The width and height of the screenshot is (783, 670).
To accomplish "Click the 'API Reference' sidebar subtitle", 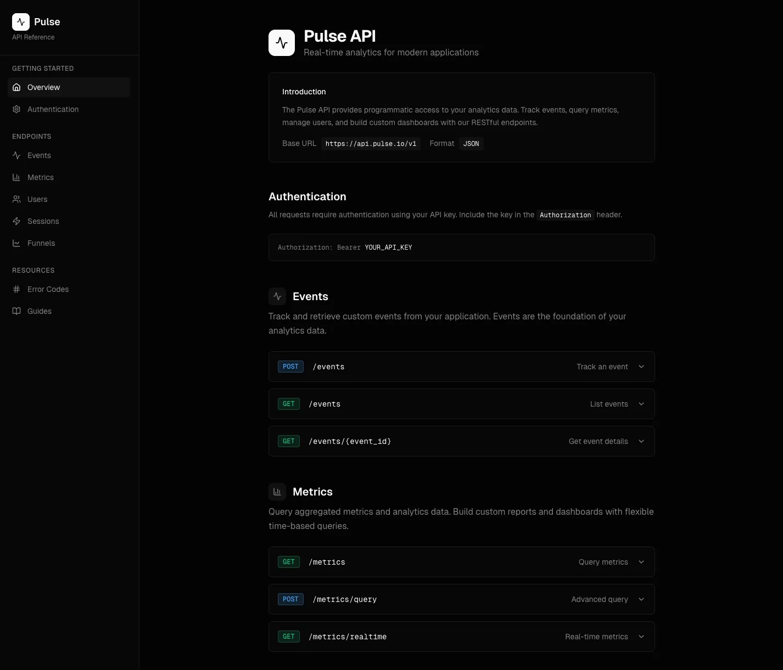I will point(33,37).
